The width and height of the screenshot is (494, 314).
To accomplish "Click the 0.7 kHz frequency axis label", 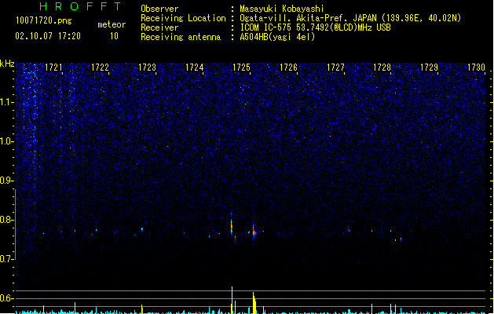I will click(x=6, y=259).
